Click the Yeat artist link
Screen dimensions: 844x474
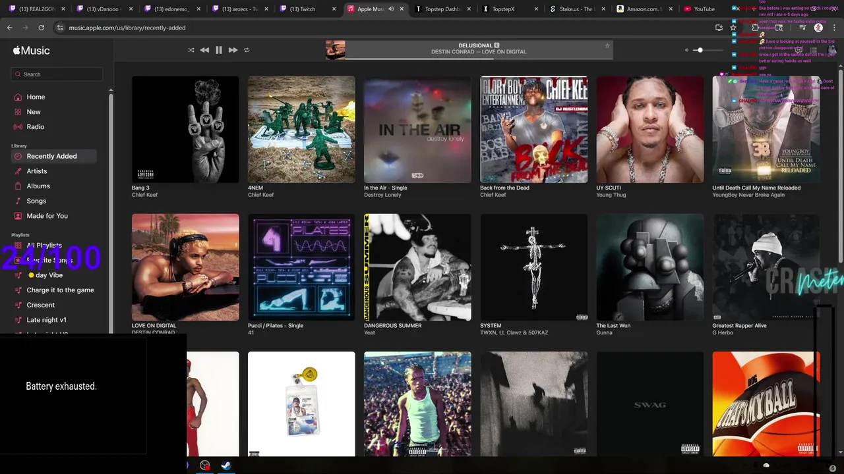369,332
